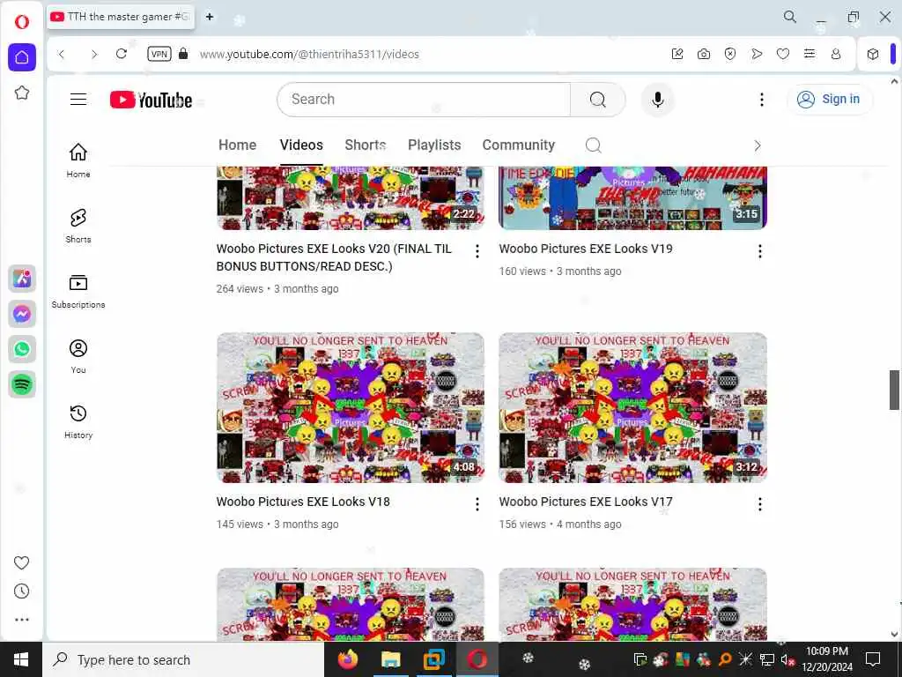Select the TTH the master gamer tab
The width and height of the screenshot is (902, 677).
point(120,17)
